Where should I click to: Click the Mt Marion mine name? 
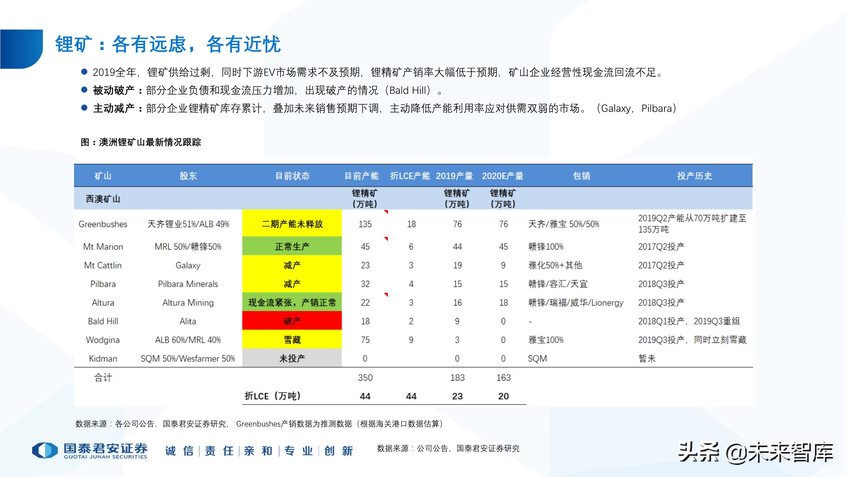coord(103,246)
